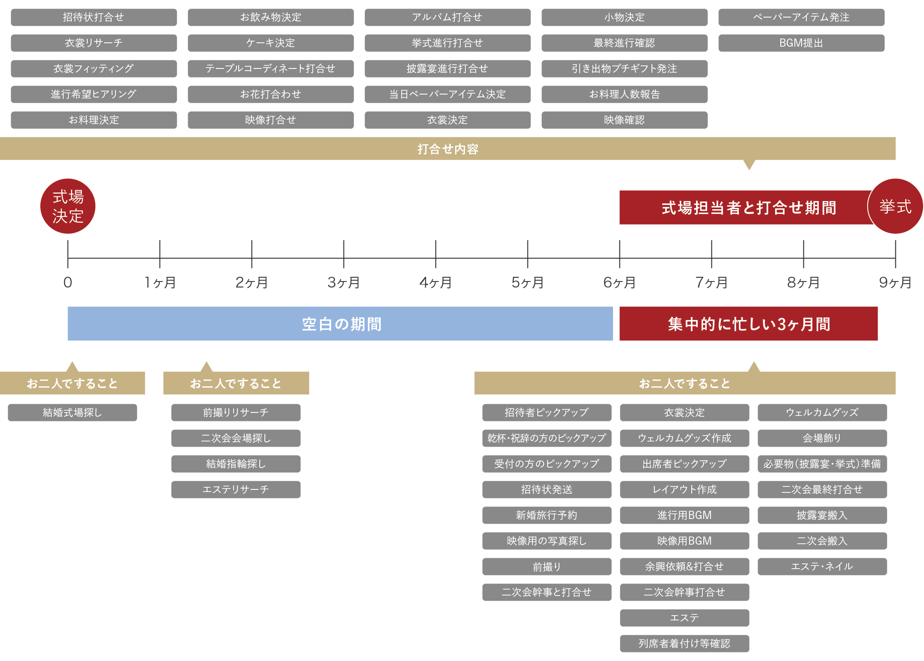Choose the ケーキ決定 item

tap(271, 43)
